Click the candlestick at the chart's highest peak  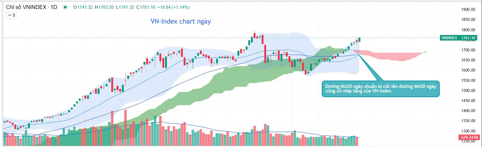(254, 35)
